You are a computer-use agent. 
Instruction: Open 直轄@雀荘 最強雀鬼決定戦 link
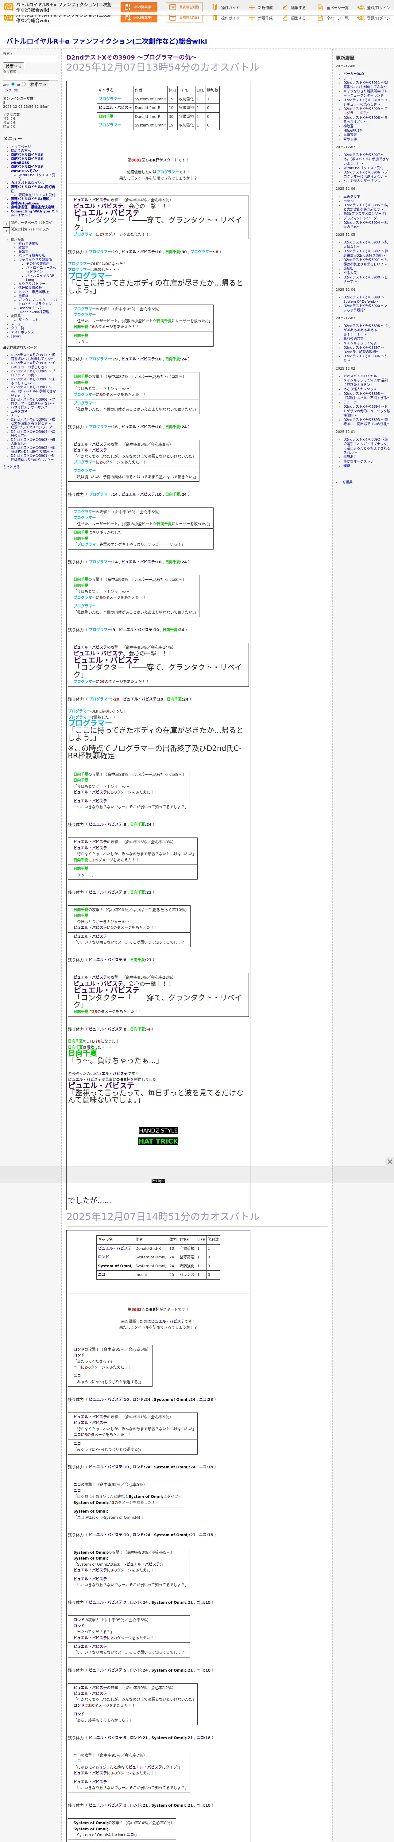point(32,207)
